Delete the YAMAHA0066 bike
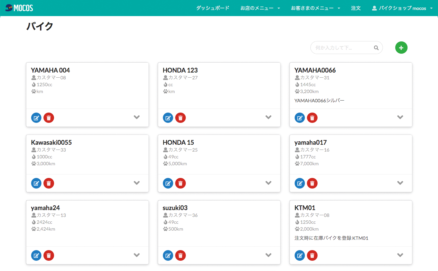This screenshot has height=271, width=438. [312, 118]
